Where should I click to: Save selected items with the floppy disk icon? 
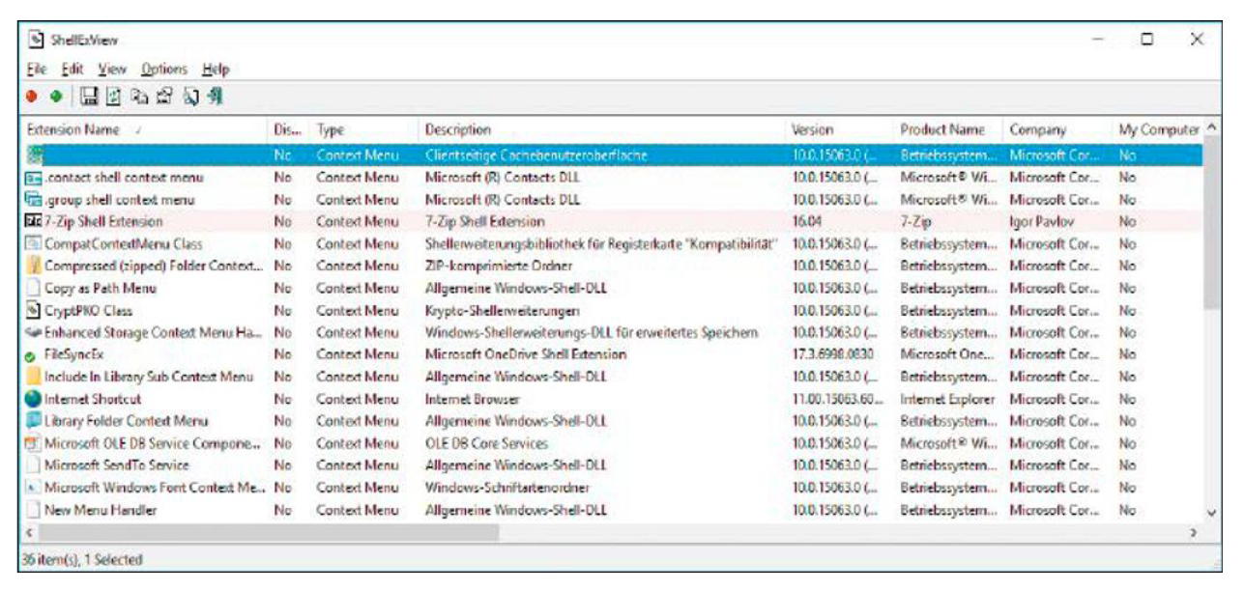click(89, 97)
